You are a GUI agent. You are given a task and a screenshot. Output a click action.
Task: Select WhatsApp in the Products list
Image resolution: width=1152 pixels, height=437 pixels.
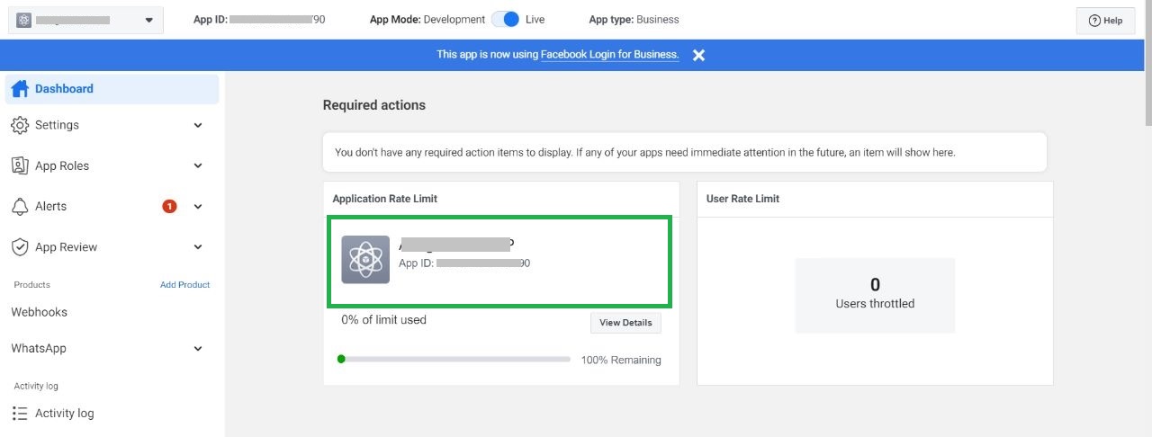point(39,348)
